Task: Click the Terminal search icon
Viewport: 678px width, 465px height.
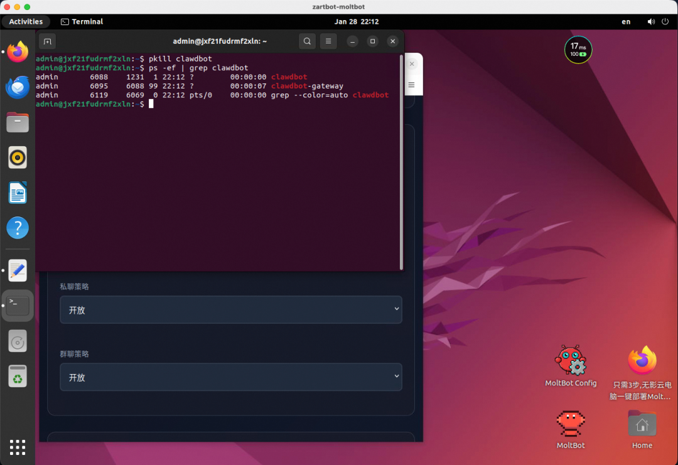Action: tap(307, 41)
